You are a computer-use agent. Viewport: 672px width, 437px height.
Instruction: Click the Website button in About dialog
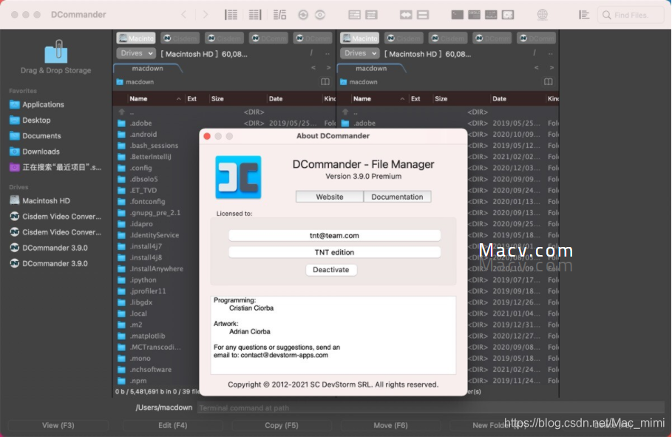click(x=330, y=197)
